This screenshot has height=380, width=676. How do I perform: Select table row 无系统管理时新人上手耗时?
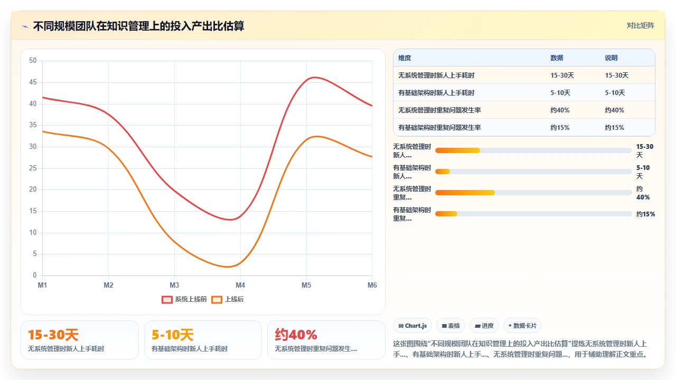click(524, 75)
